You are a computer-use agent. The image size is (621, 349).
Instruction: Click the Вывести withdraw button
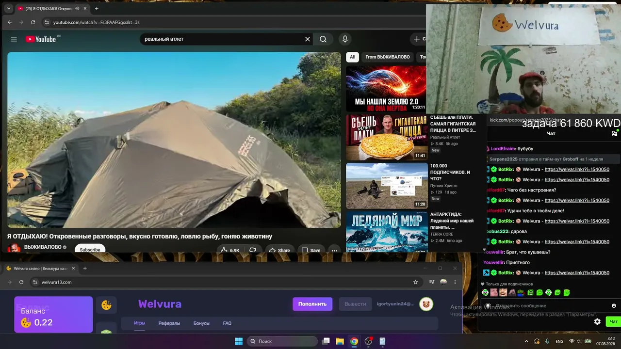(x=356, y=304)
